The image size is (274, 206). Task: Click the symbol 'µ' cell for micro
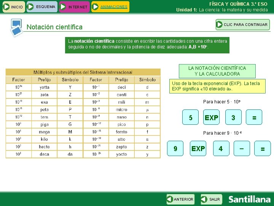147,109
